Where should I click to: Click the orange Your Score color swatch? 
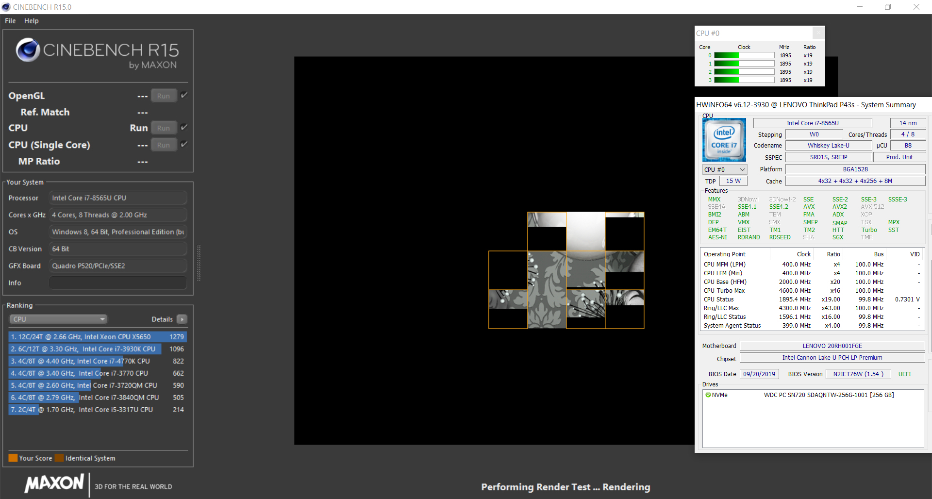point(13,458)
